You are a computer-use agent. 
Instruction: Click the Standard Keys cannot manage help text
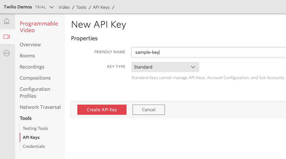(208, 78)
